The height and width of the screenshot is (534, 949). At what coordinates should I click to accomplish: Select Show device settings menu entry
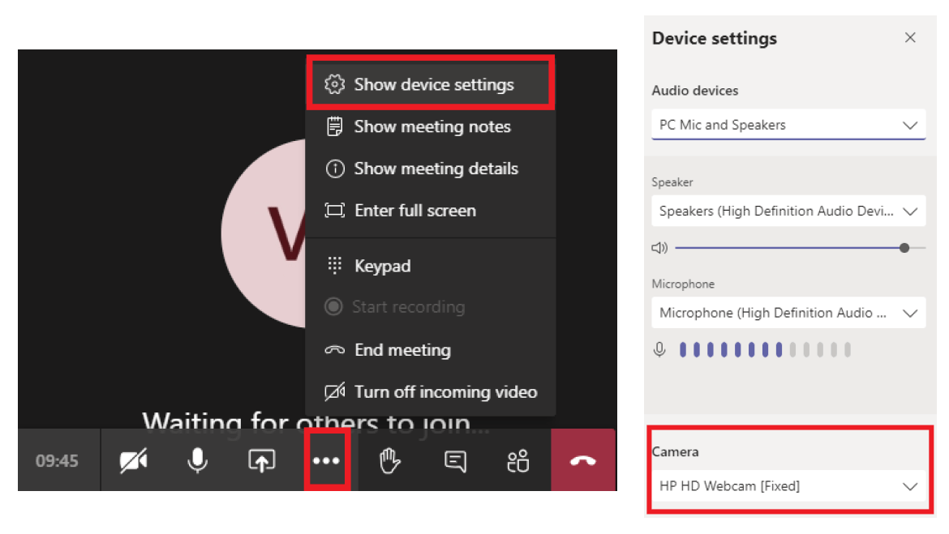pyautogui.click(x=431, y=84)
